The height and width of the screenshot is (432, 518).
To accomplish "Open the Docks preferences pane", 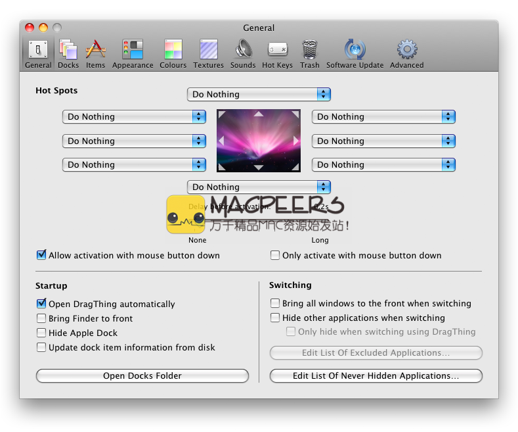I will [x=68, y=54].
